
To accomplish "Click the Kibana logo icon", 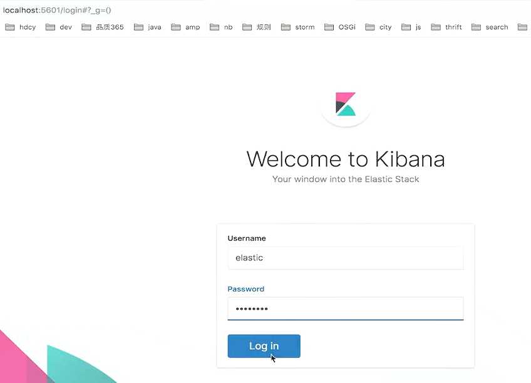I will click(346, 105).
